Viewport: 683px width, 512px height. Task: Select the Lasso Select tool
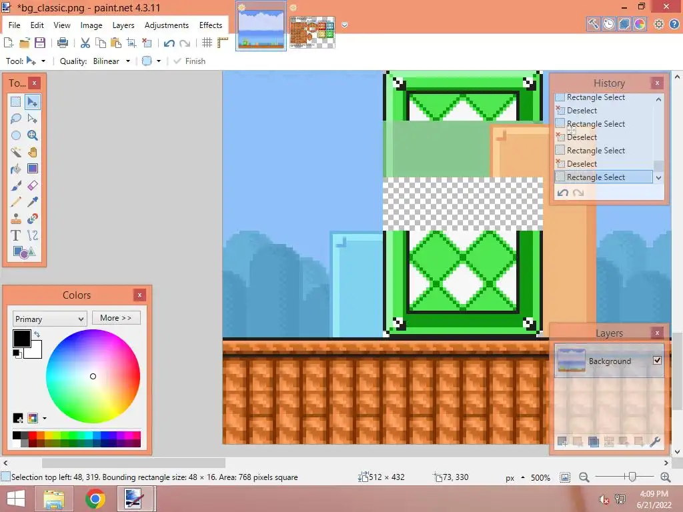coord(16,119)
